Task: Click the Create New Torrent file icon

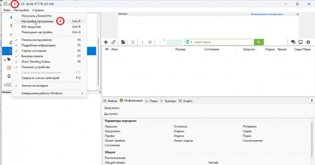Action: pyautogui.click(x=123, y=42)
